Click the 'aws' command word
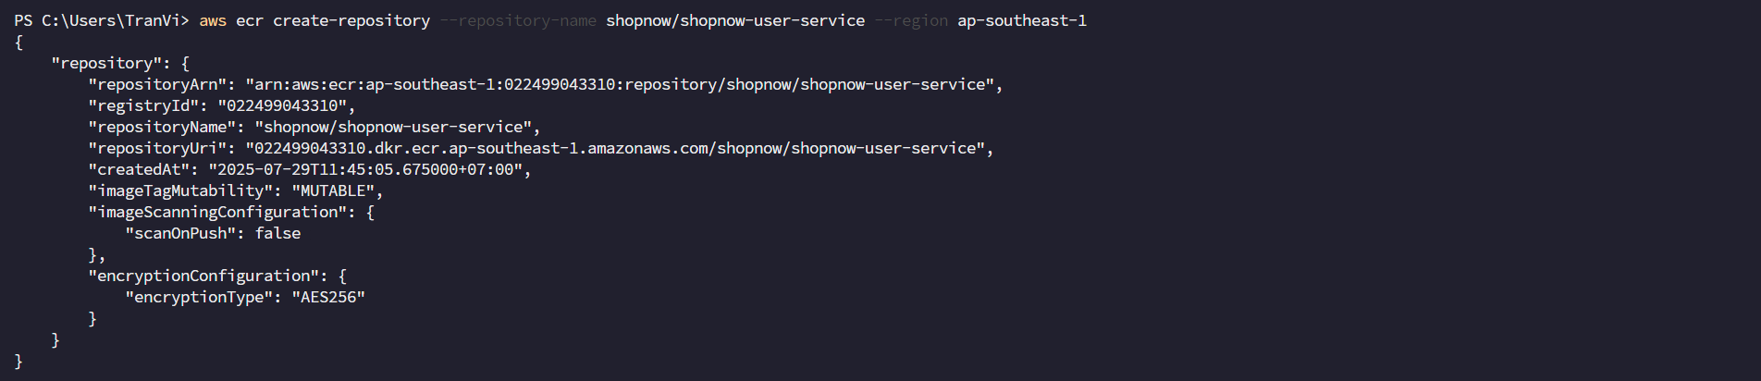The height and width of the screenshot is (381, 1761). coord(213,20)
